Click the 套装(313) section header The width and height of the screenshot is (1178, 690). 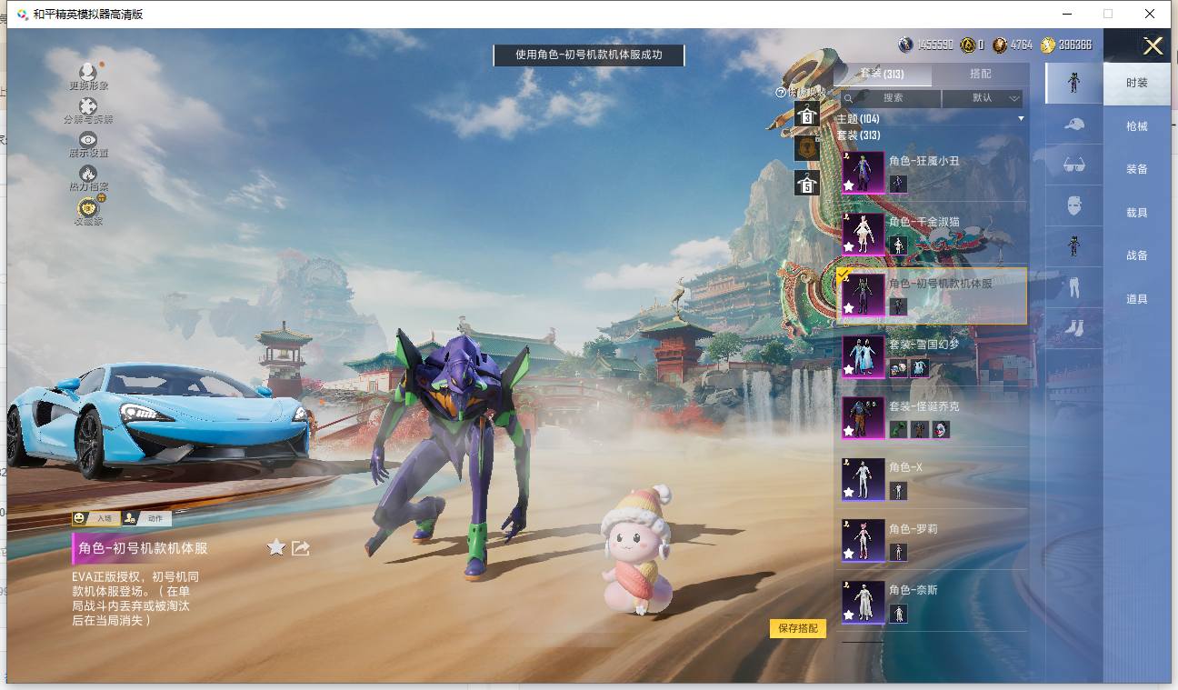[x=859, y=135]
